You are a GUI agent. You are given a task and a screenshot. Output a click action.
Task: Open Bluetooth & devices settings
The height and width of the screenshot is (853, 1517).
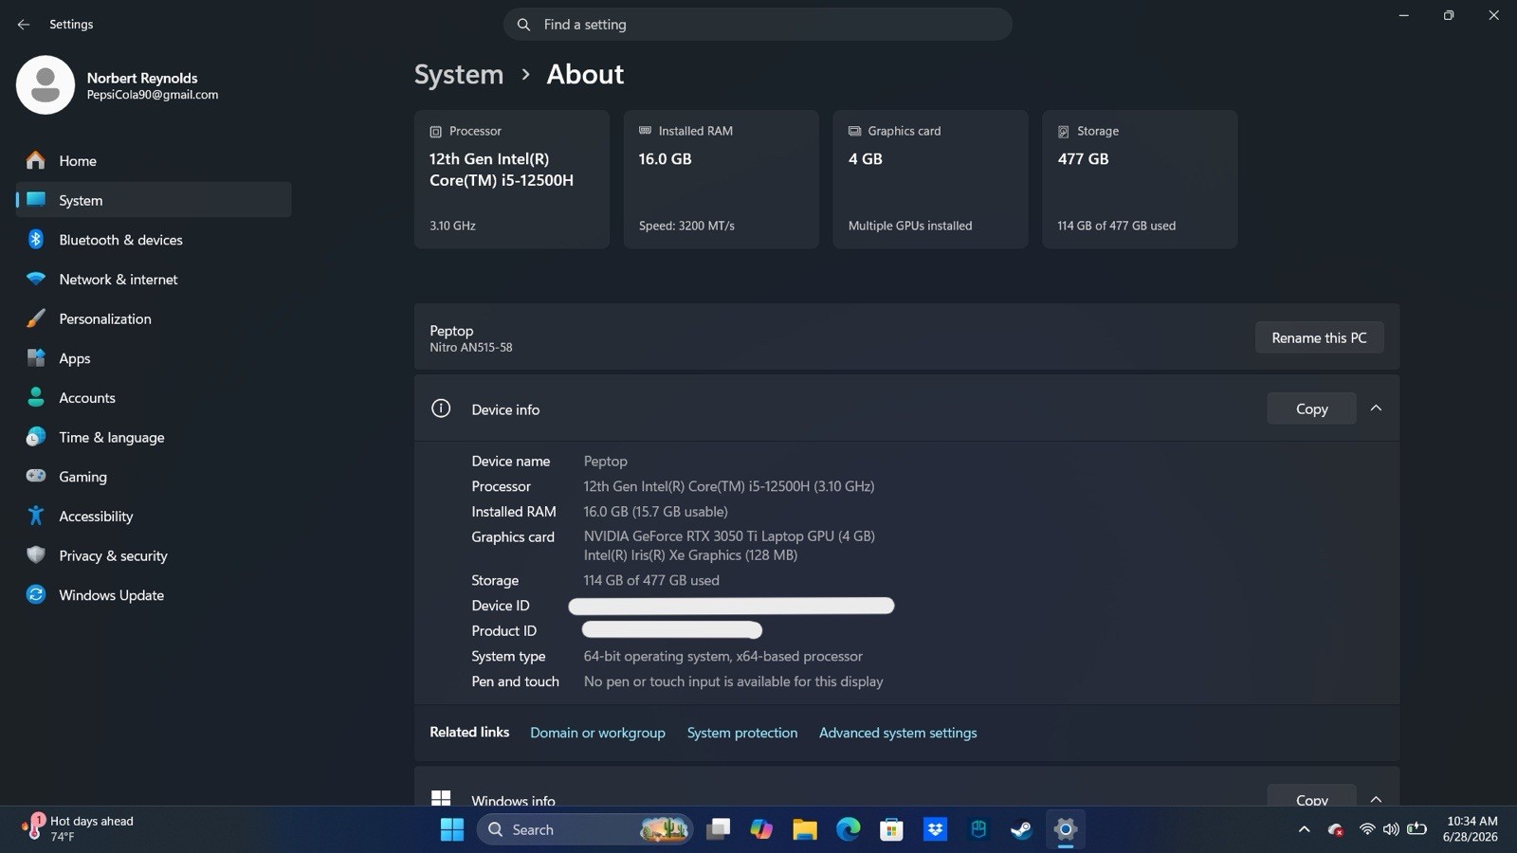154,240
